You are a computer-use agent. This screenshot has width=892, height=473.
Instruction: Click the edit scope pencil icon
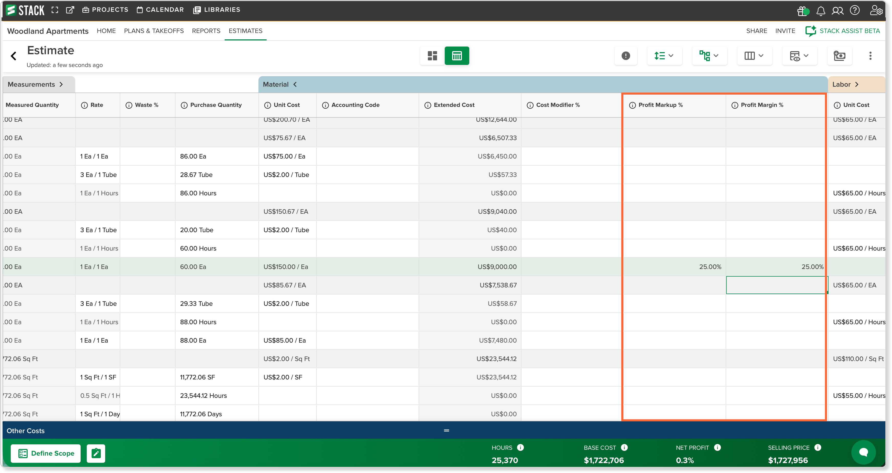(96, 453)
